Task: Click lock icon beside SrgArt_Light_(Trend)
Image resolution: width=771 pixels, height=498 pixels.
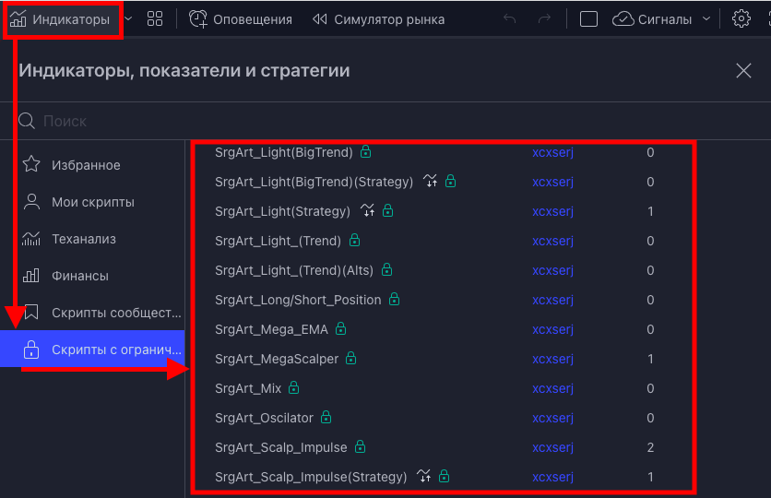Action: (x=354, y=240)
